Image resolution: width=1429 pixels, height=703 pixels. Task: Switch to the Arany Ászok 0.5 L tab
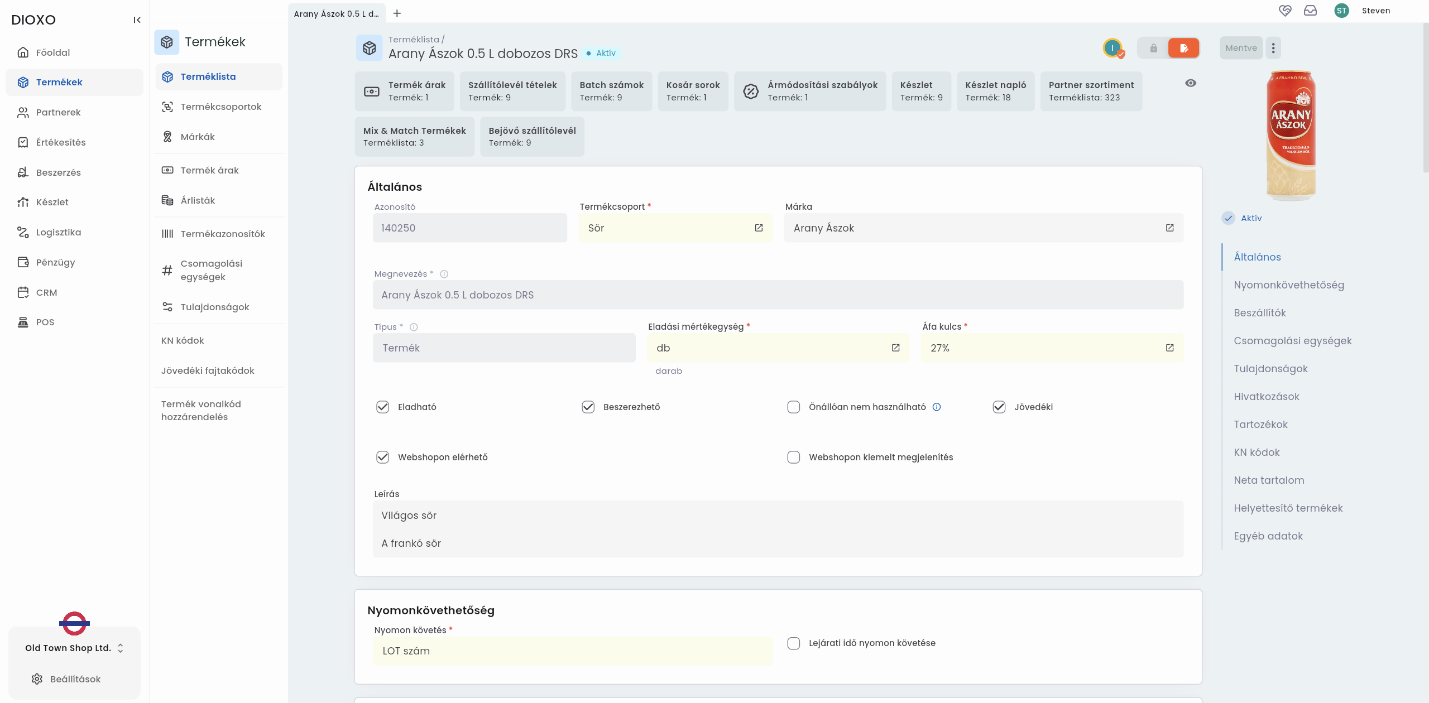(x=335, y=12)
